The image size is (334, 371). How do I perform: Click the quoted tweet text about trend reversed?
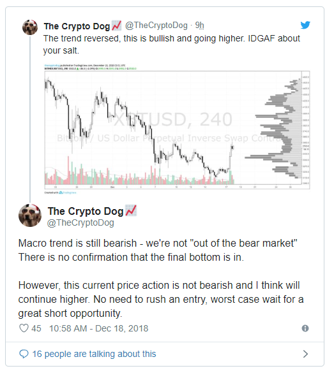click(171, 44)
